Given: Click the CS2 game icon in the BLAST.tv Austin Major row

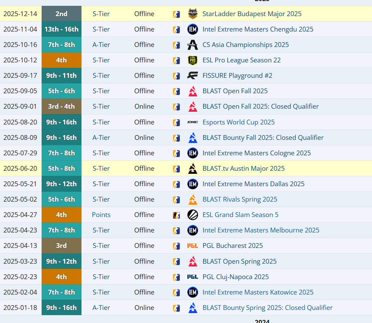Looking at the screenshot, I should 176,169.
